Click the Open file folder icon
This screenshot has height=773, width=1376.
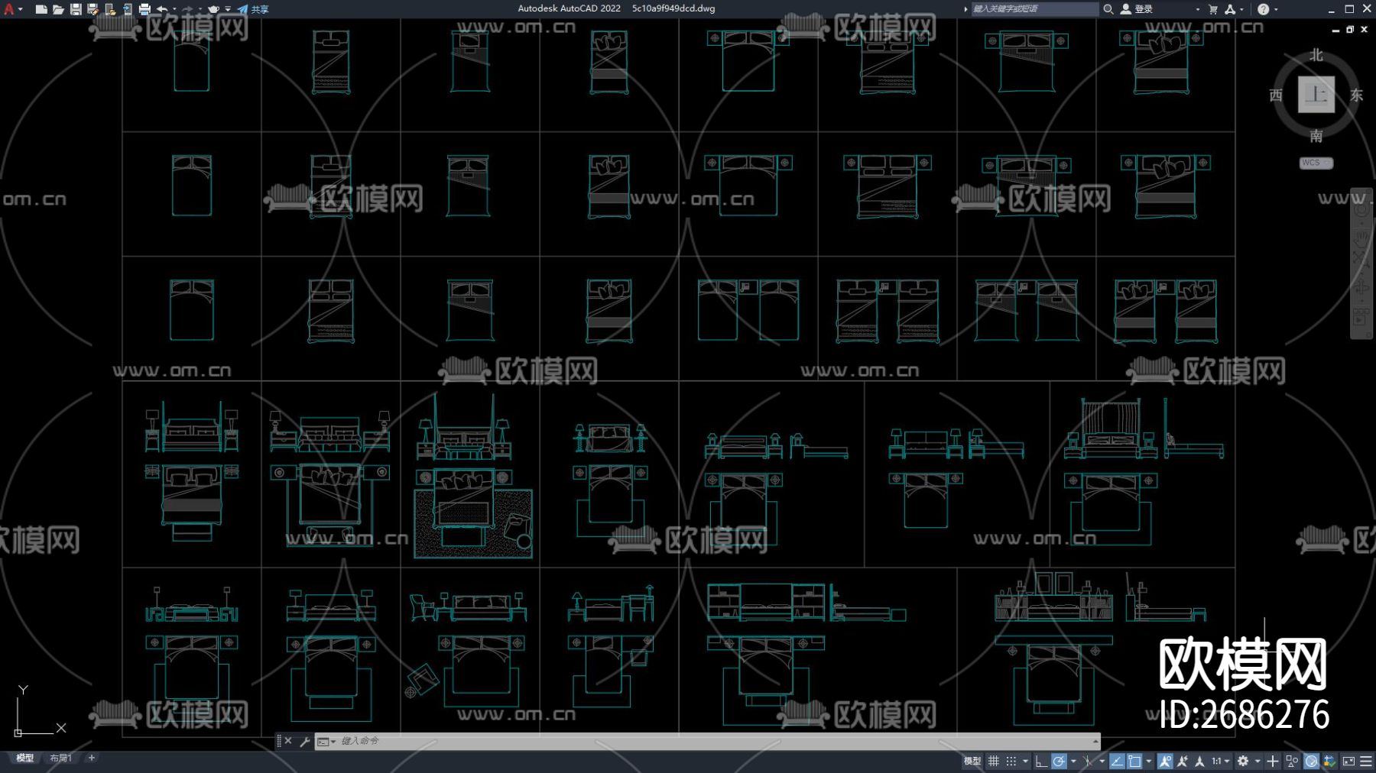click(58, 9)
